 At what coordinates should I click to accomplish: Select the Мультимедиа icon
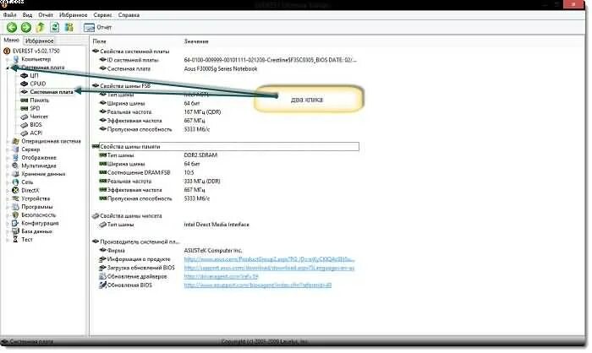click(x=15, y=166)
